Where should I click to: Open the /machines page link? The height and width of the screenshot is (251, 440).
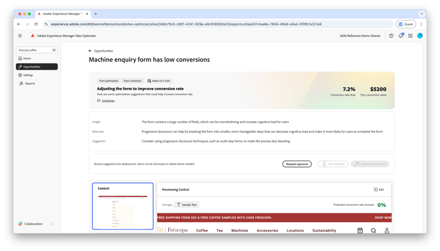[x=108, y=101]
